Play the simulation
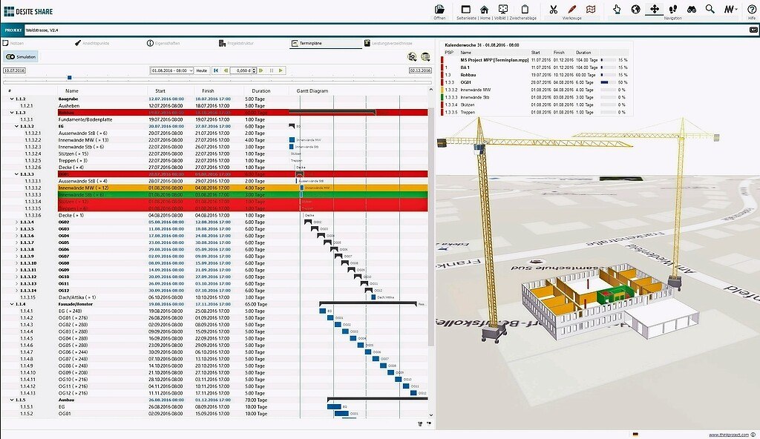760x439 pixels. tap(281, 70)
